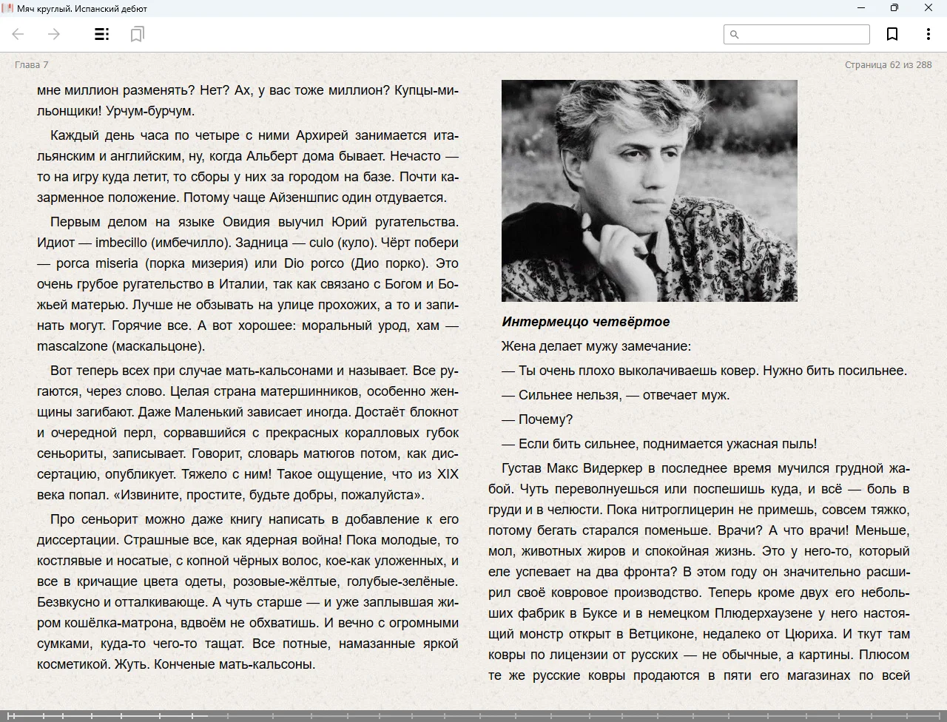Open the table of contents list

click(x=102, y=34)
